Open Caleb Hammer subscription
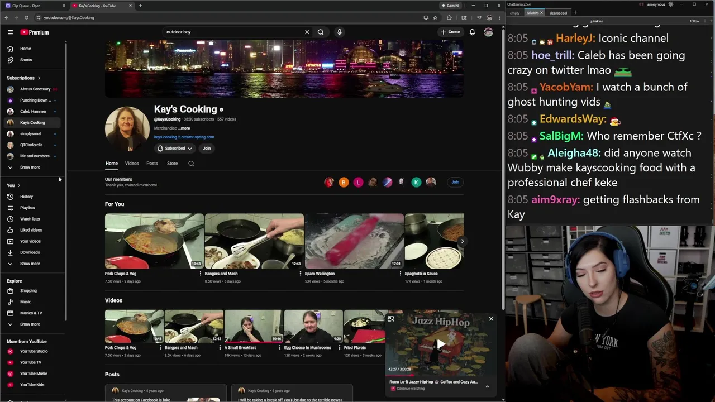The image size is (715, 402). (32, 112)
